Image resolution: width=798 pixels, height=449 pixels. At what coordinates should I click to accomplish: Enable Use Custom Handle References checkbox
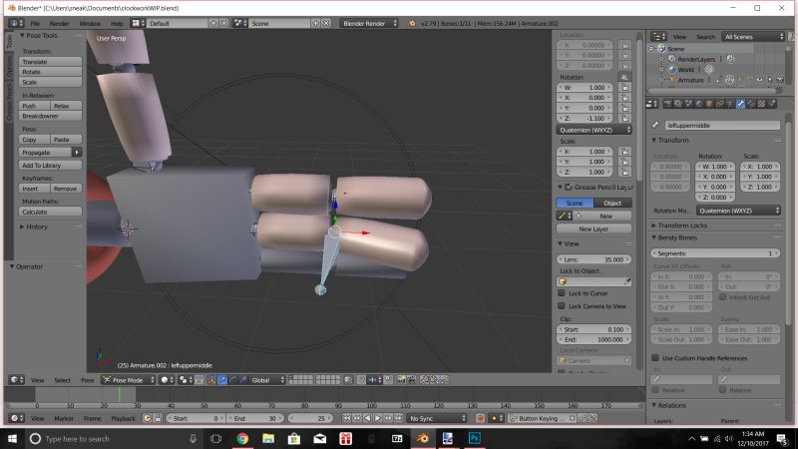tap(655, 358)
